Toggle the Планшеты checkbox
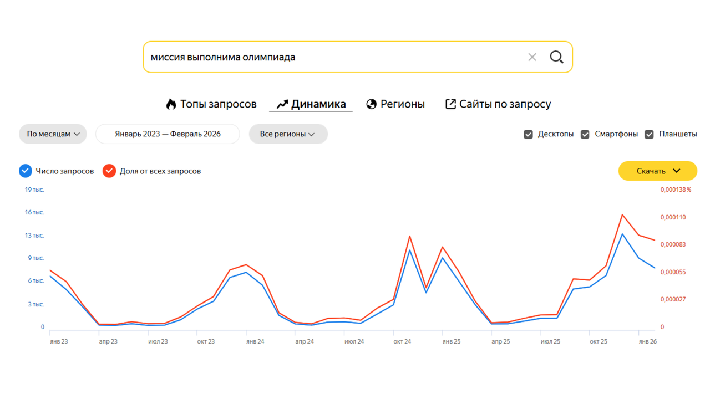Image resolution: width=710 pixels, height=399 pixels. [649, 134]
